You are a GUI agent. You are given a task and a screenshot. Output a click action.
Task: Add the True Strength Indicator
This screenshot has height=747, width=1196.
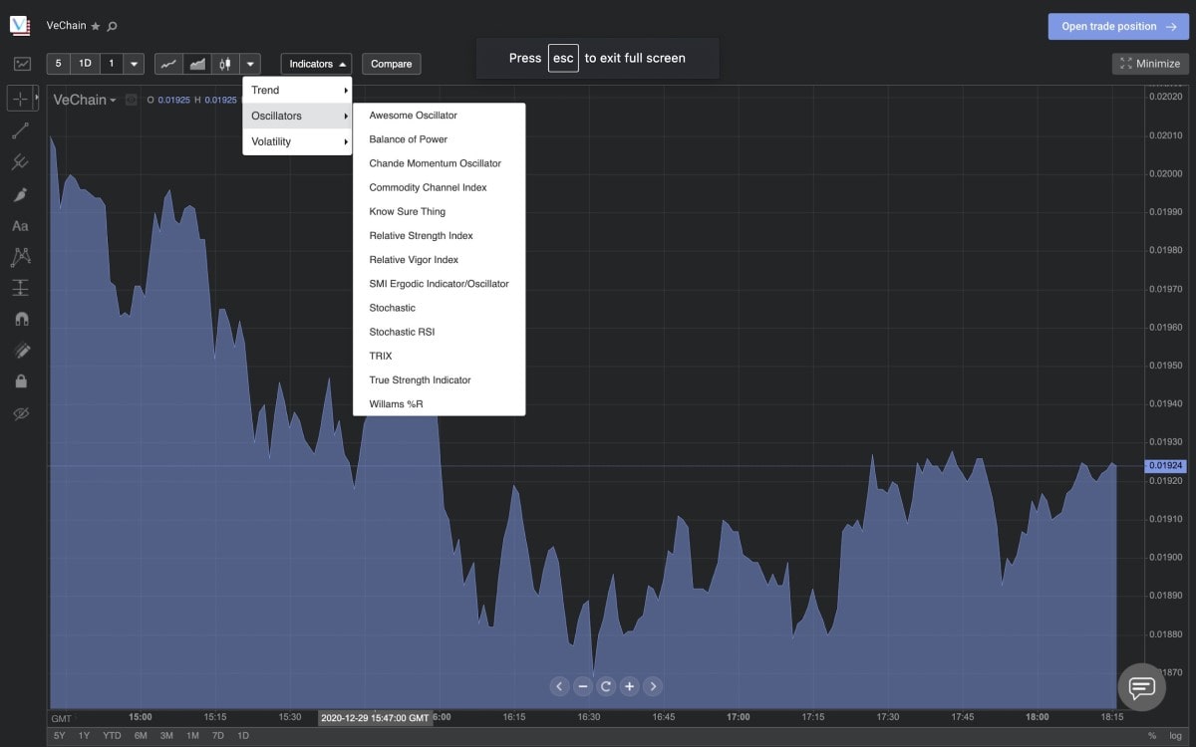coord(439,379)
